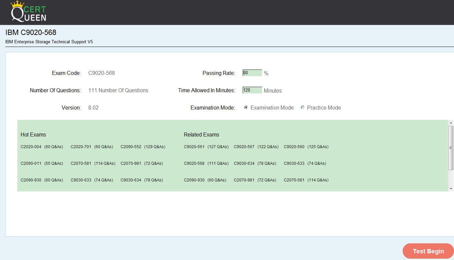Click "IBM Enterprise Storage Technical Support V5" subtitle
Viewport: 454px width, 260px height.
pos(49,42)
